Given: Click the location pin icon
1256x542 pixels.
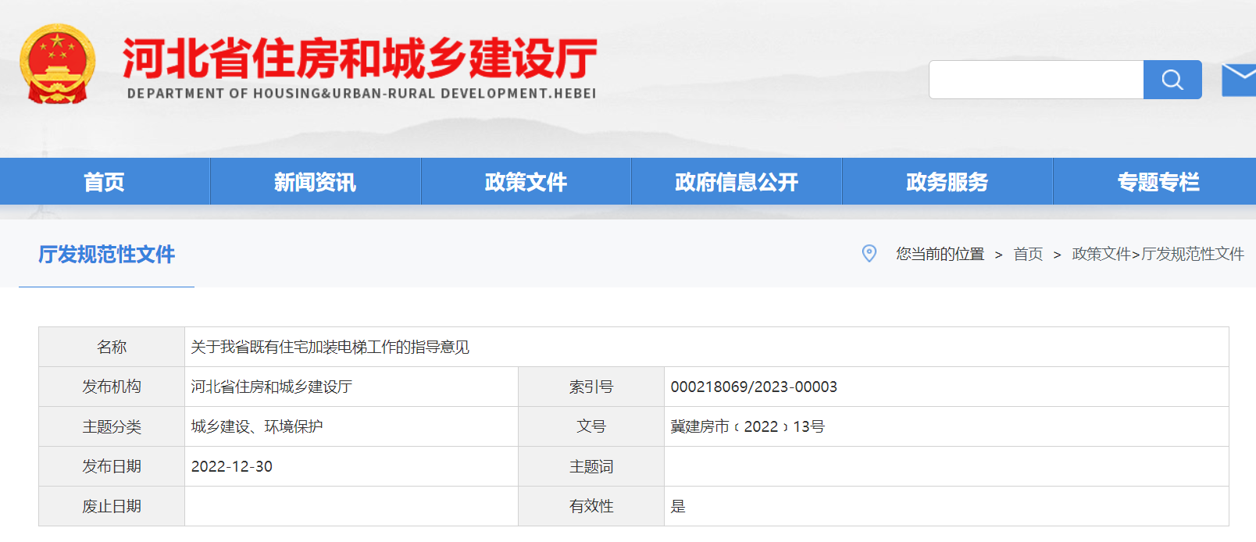Looking at the screenshot, I should [869, 254].
